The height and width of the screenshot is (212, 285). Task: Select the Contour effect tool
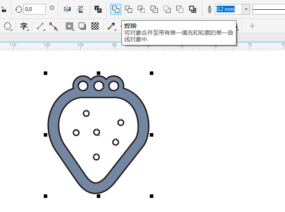(69, 26)
